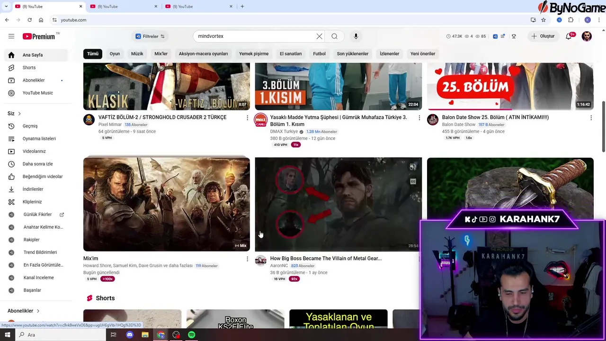The height and width of the screenshot is (341, 606).
Task: Open the vidIQ list icon in header
Action: point(503,36)
